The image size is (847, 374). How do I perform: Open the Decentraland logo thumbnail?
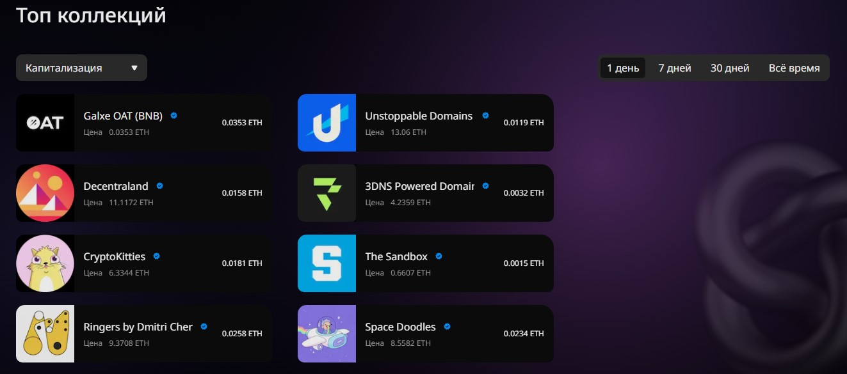point(45,193)
